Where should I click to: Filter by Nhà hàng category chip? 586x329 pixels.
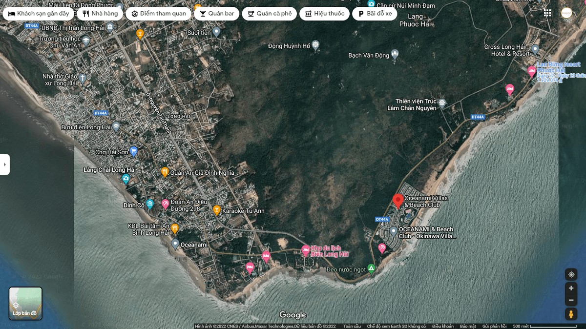[x=100, y=14]
